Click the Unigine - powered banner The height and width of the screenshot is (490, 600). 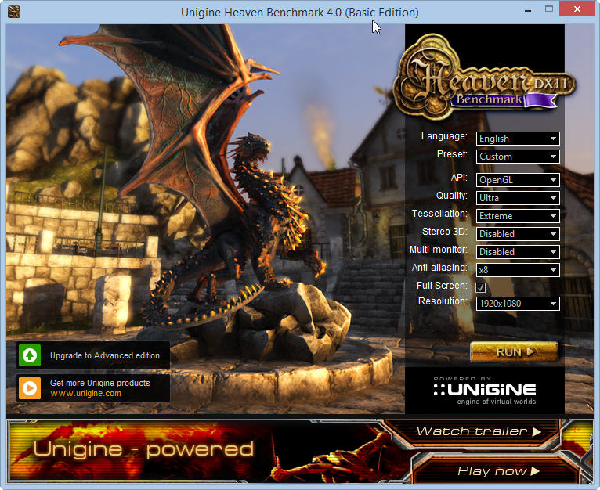[143, 449]
